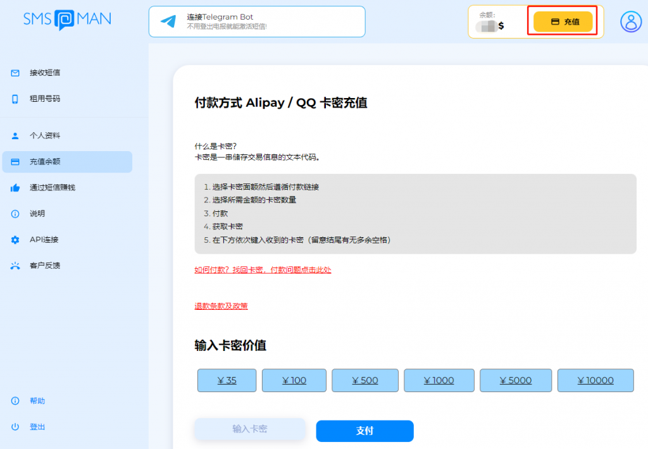This screenshot has width=648, height=449.
Task: Click the person icon beside 个人资料
Action: (15, 136)
